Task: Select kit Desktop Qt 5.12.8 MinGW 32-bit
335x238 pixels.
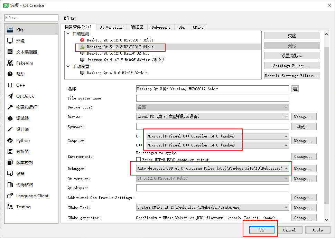Action: tap(118, 53)
